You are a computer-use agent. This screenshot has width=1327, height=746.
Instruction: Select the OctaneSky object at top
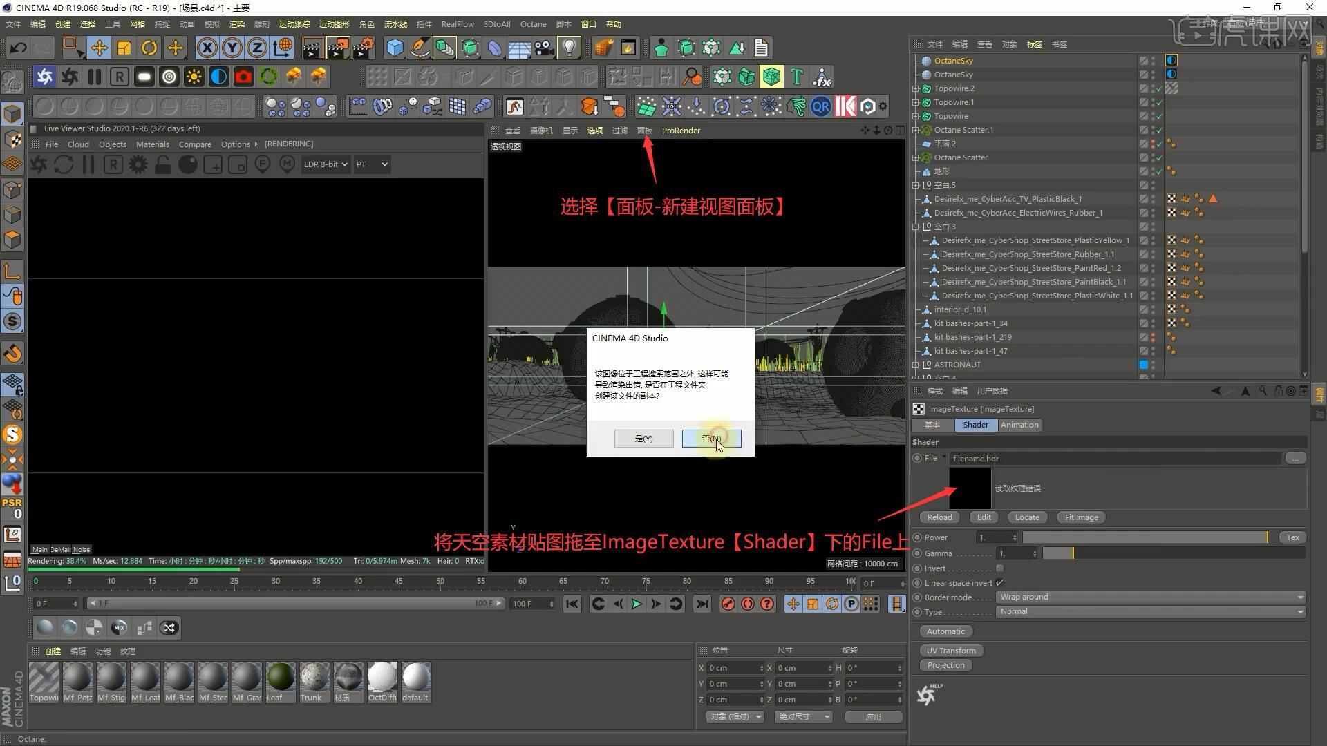(953, 61)
